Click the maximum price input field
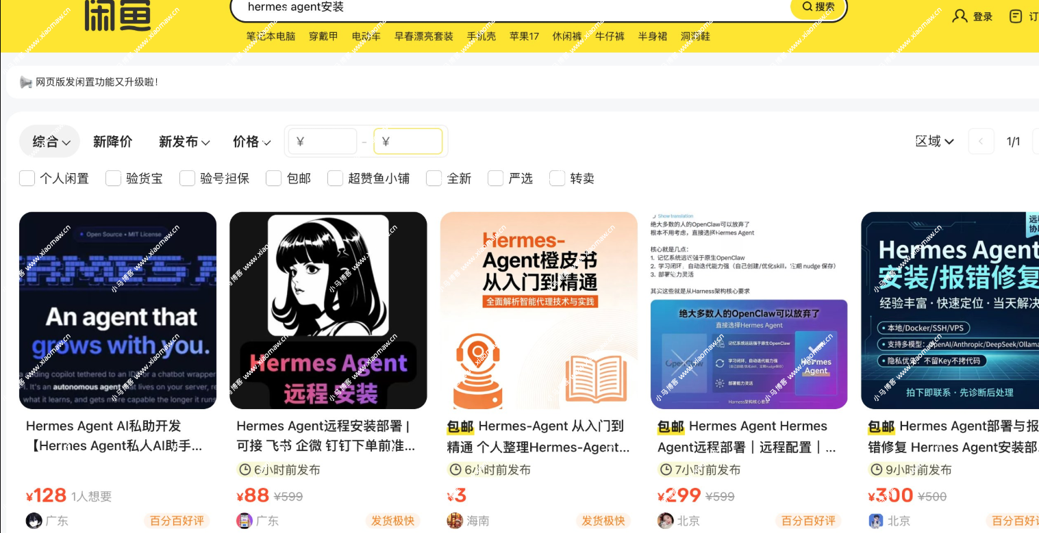1039x533 pixels. (x=408, y=142)
